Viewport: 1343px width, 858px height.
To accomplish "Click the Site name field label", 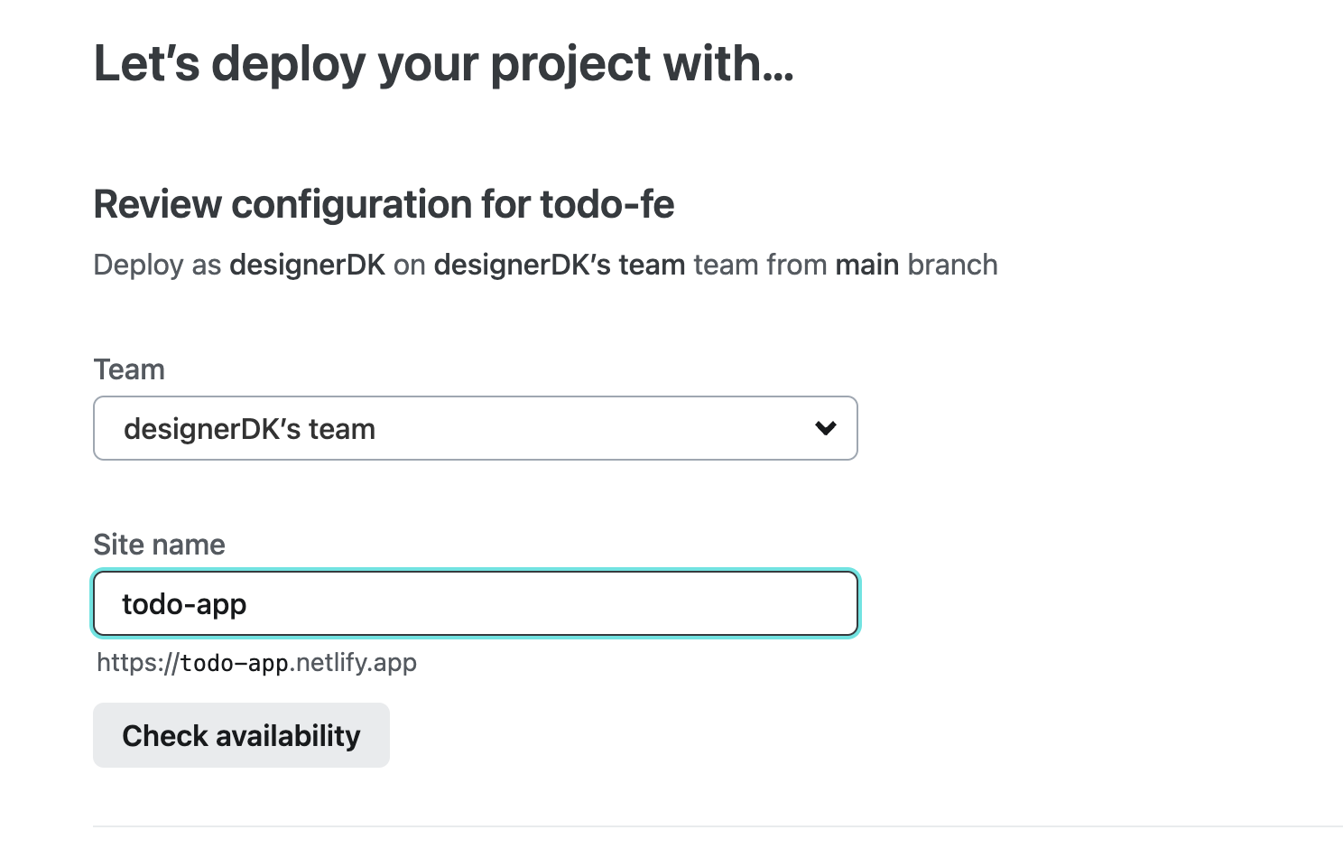I will 159,545.
